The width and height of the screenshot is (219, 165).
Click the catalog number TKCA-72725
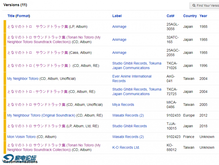[172, 92]
